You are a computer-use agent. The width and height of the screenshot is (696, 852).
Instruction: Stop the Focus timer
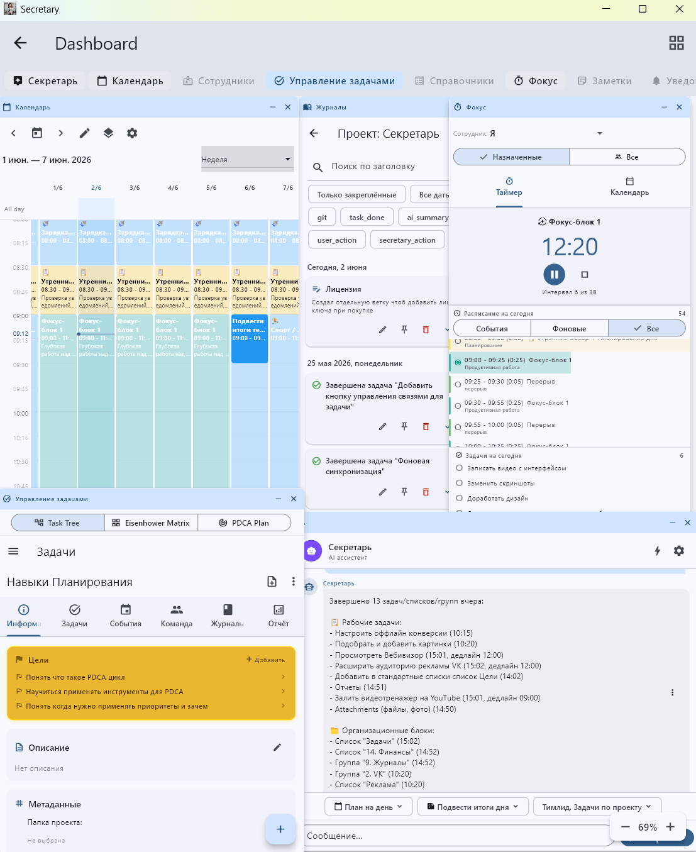click(x=585, y=274)
